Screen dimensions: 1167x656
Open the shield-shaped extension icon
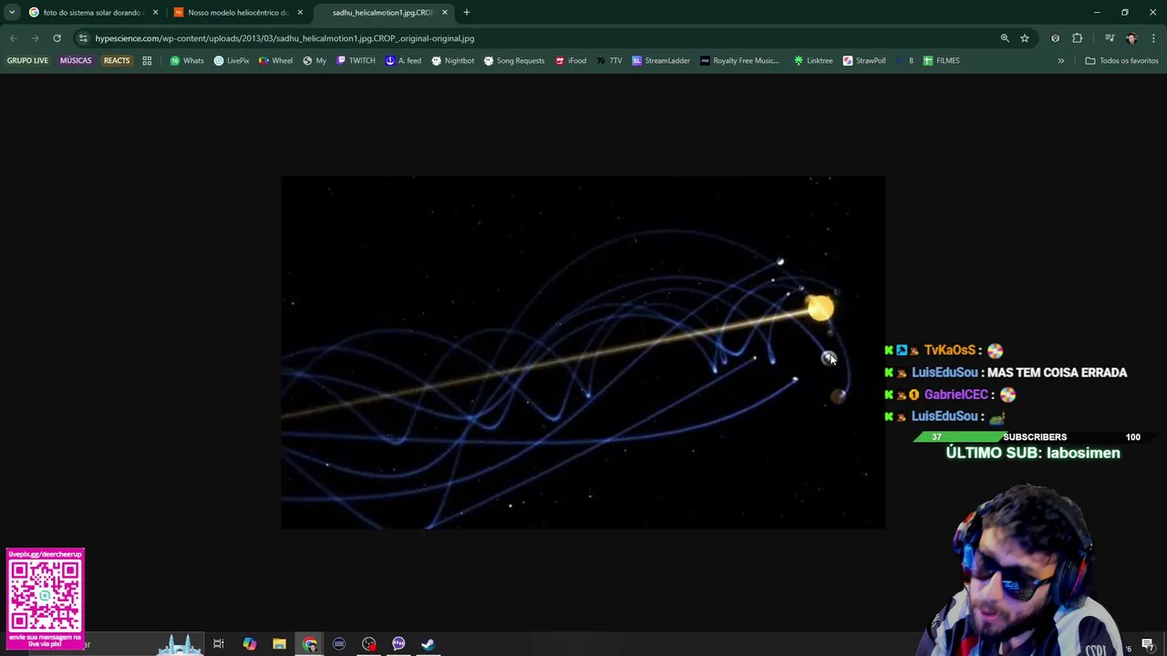coord(1055,38)
